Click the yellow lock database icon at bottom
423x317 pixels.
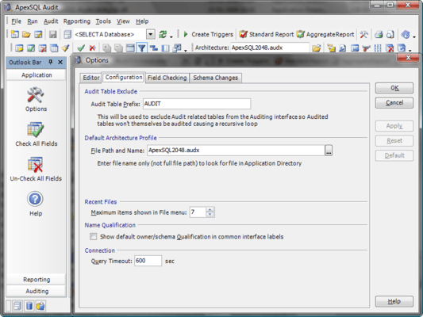click(40, 306)
